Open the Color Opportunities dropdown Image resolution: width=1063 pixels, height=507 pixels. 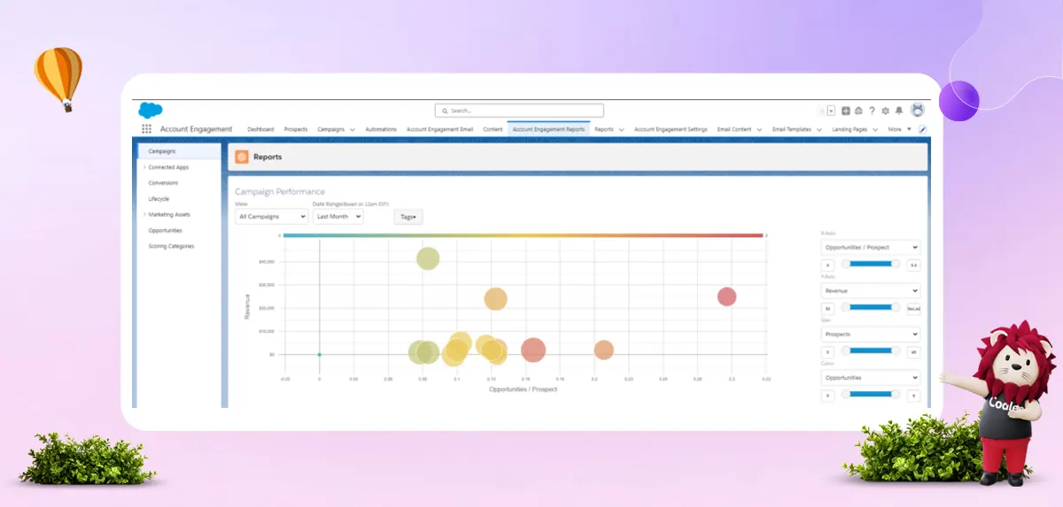[x=871, y=378]
